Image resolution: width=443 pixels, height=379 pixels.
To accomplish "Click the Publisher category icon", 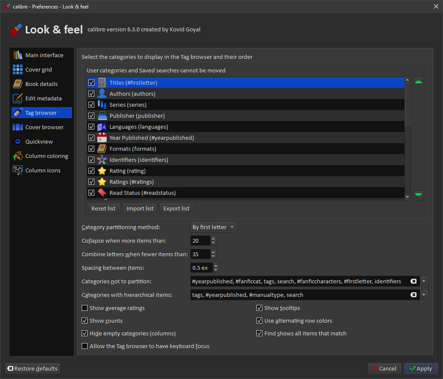I will pos(102,116).
